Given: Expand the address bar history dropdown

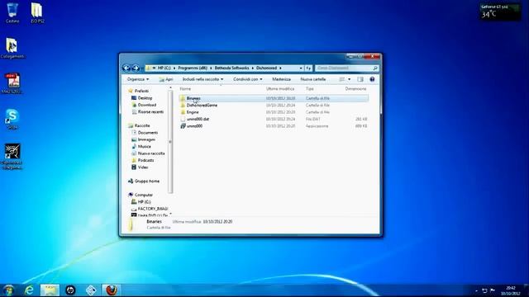Looking at the screenshot, I should (x=301, y=68).
